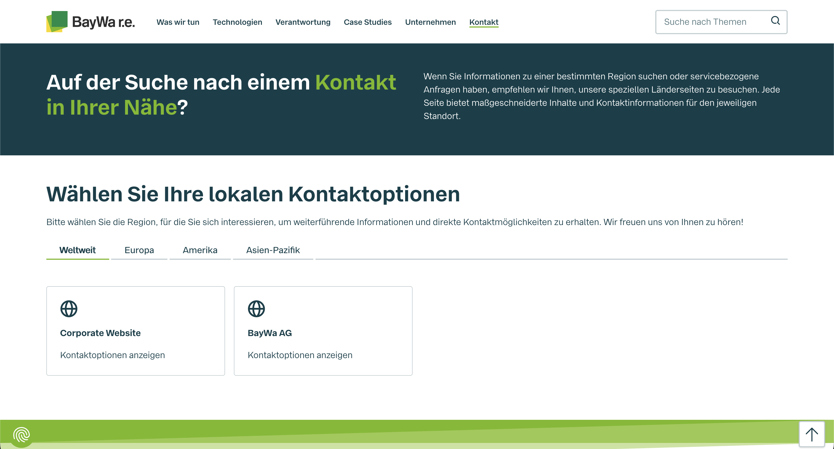The image size is (834, 449).
Task: Switch to the Europa tab
Action: (139, 250)
